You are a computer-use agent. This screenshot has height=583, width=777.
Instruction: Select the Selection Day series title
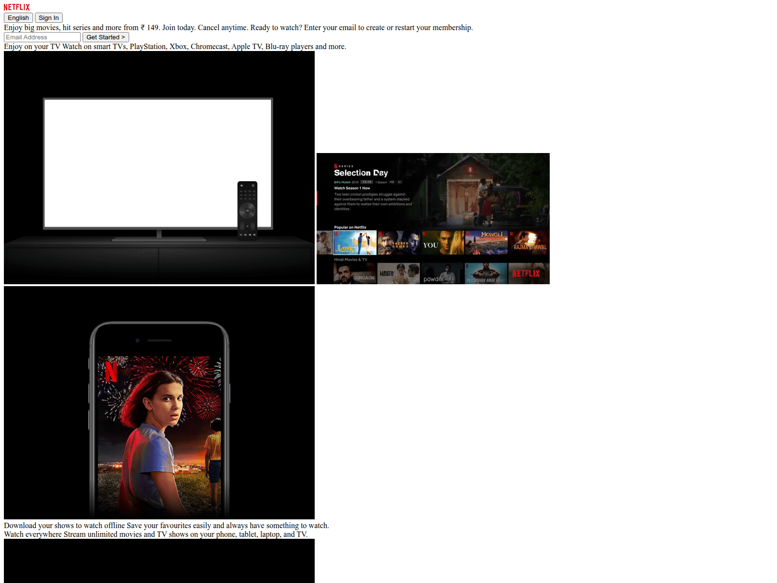361,173
